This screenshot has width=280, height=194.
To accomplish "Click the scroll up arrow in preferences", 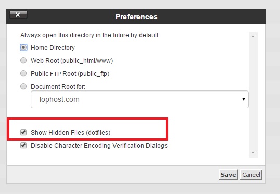I will (x=253, y=36).
